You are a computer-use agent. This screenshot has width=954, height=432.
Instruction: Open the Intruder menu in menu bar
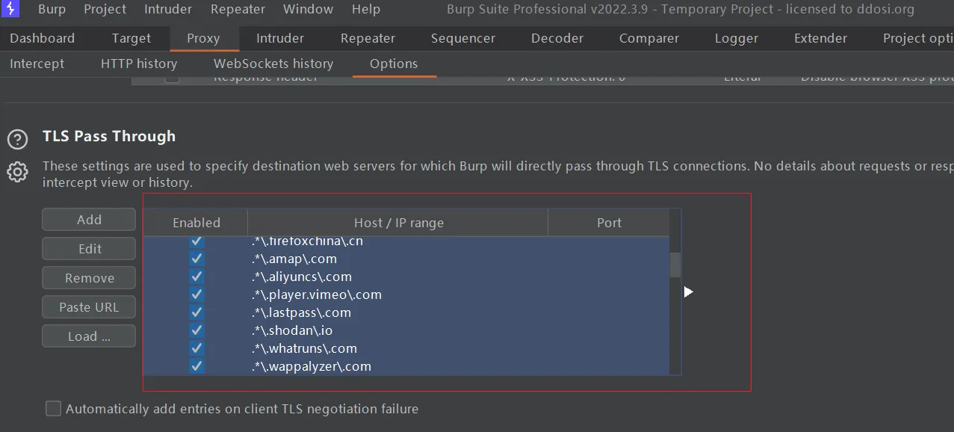(x=168, y=10)
